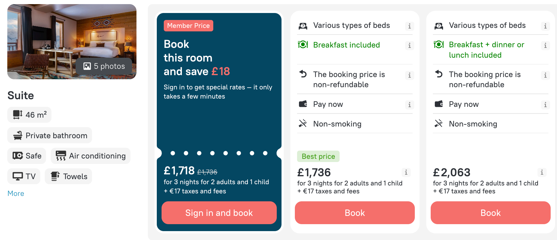
Task: Open info icon beside Breakfast included
Action: [409, 46]
